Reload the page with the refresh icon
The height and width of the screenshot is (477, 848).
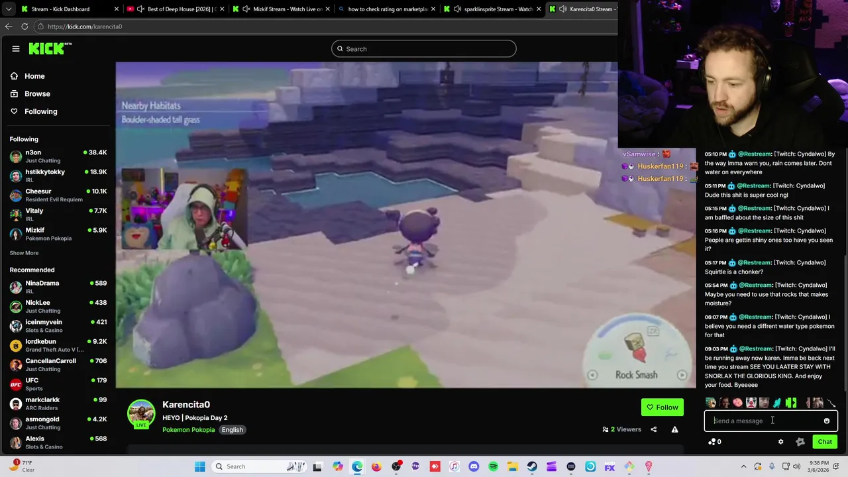click(x=25, y=26)
